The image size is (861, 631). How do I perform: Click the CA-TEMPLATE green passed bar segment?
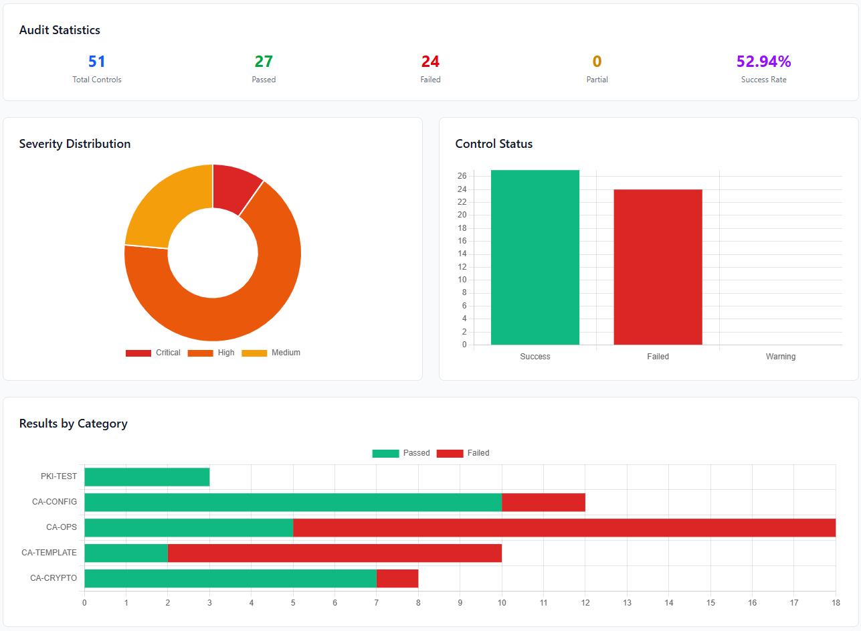(x=126, y=553)
